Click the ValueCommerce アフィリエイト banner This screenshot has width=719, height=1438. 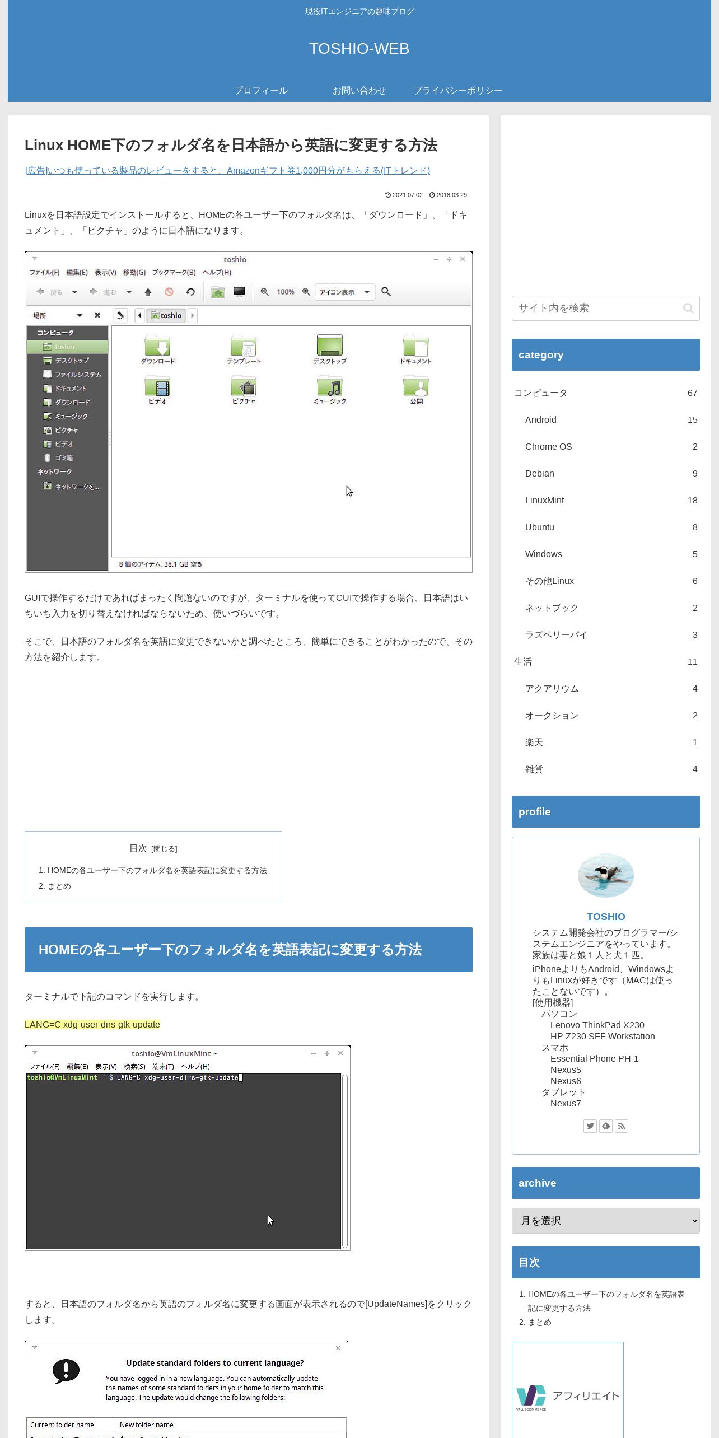[x=568, y=1390]
